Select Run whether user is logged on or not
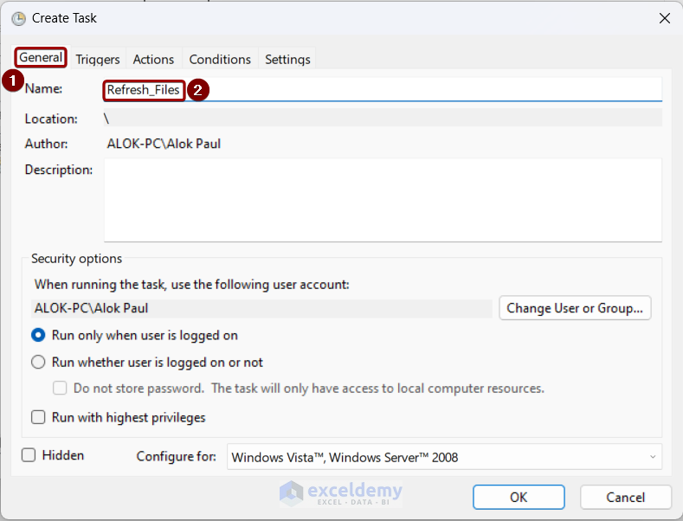Image resolution: width=683 pixels, height=521 pixels. [x=38, y=363]
